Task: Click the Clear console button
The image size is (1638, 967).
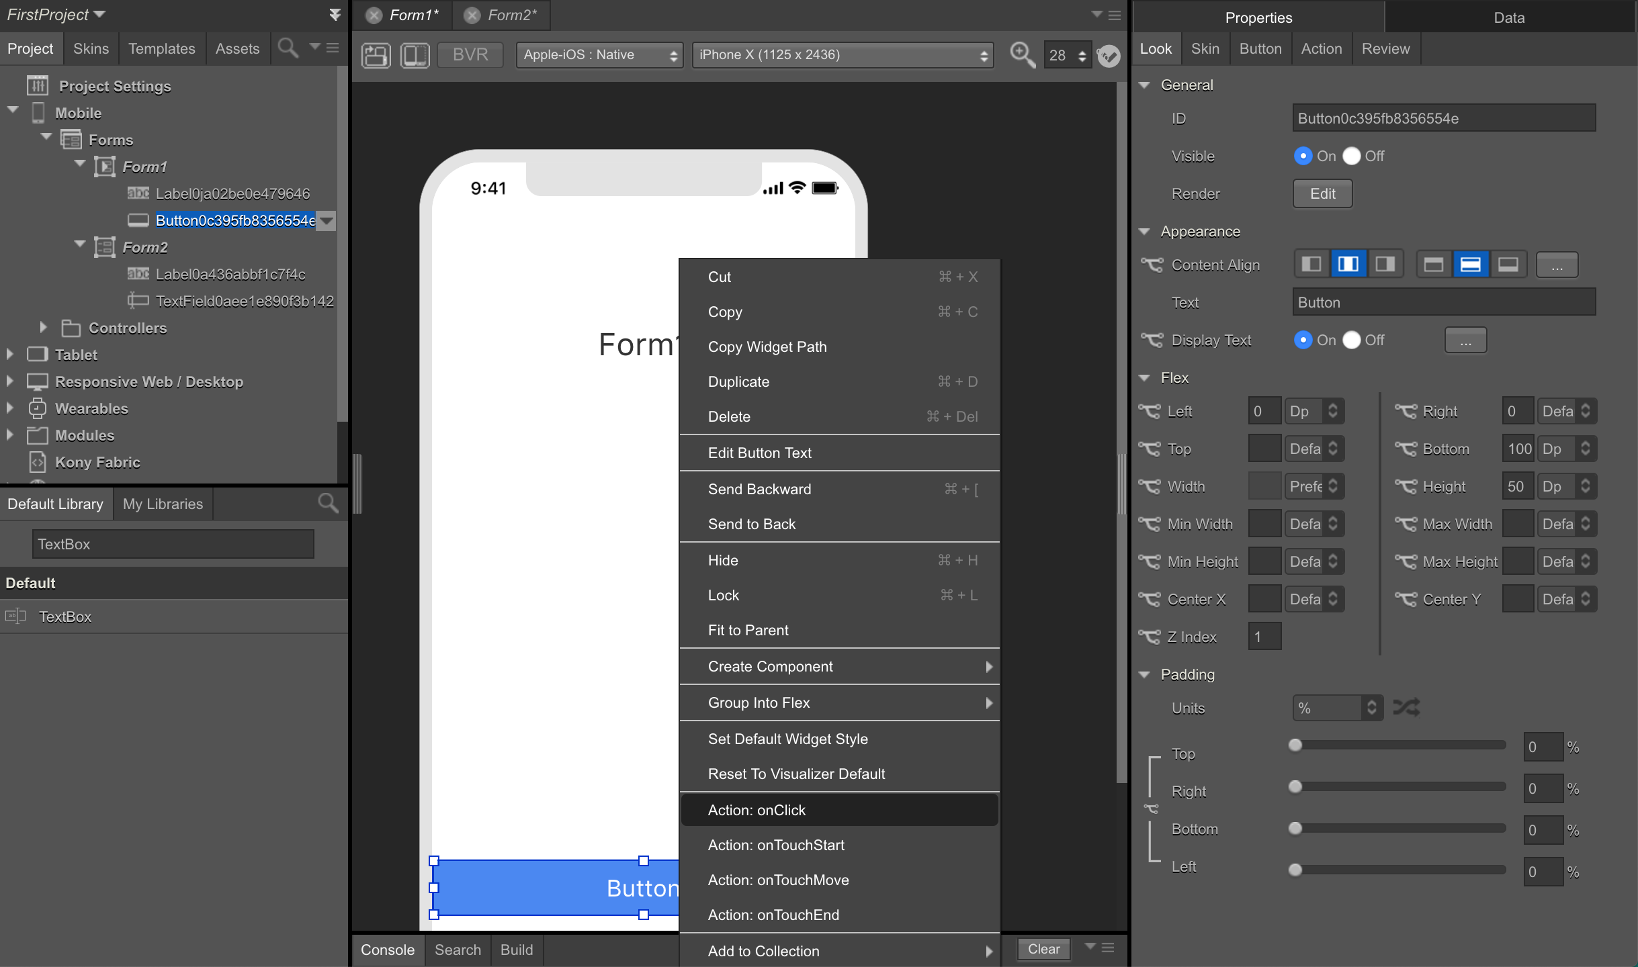Action: pyautogui.click(x=1043, y=949)
